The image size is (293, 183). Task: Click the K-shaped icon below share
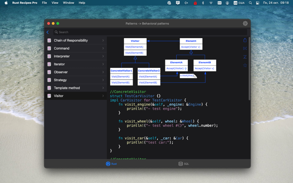245,49
